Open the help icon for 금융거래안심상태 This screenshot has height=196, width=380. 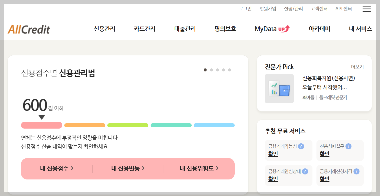304,171
